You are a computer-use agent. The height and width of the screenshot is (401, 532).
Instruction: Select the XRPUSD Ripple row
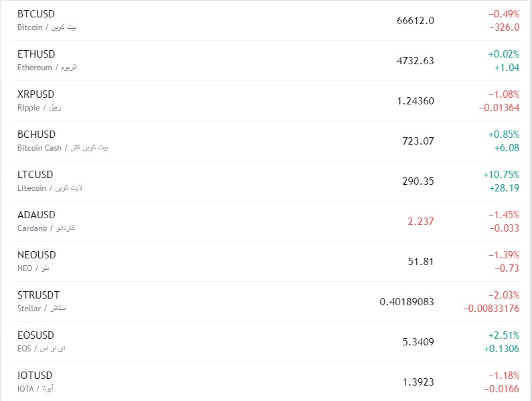36,94
